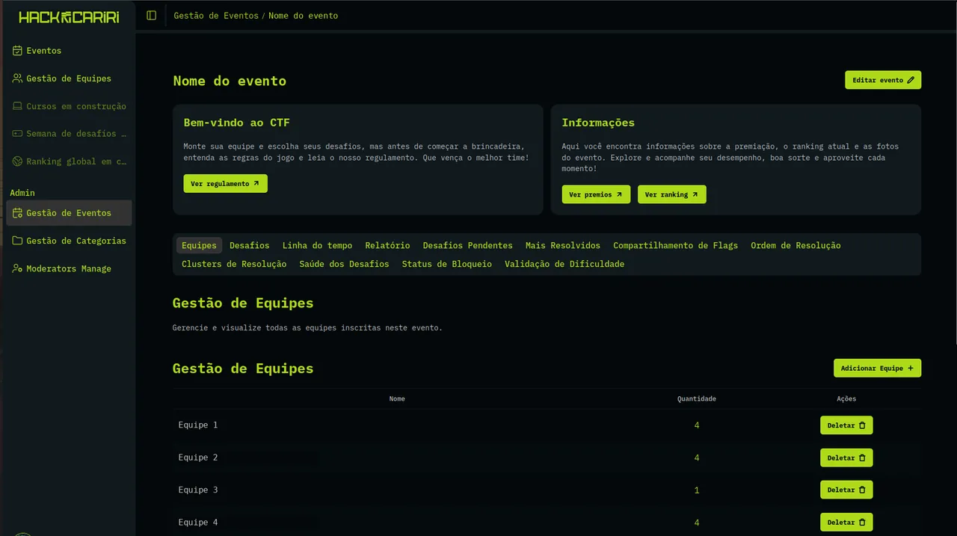Screen dimensions: 957x536
Task: Open Ordem de Resolução tab
Action: point(796,245)
